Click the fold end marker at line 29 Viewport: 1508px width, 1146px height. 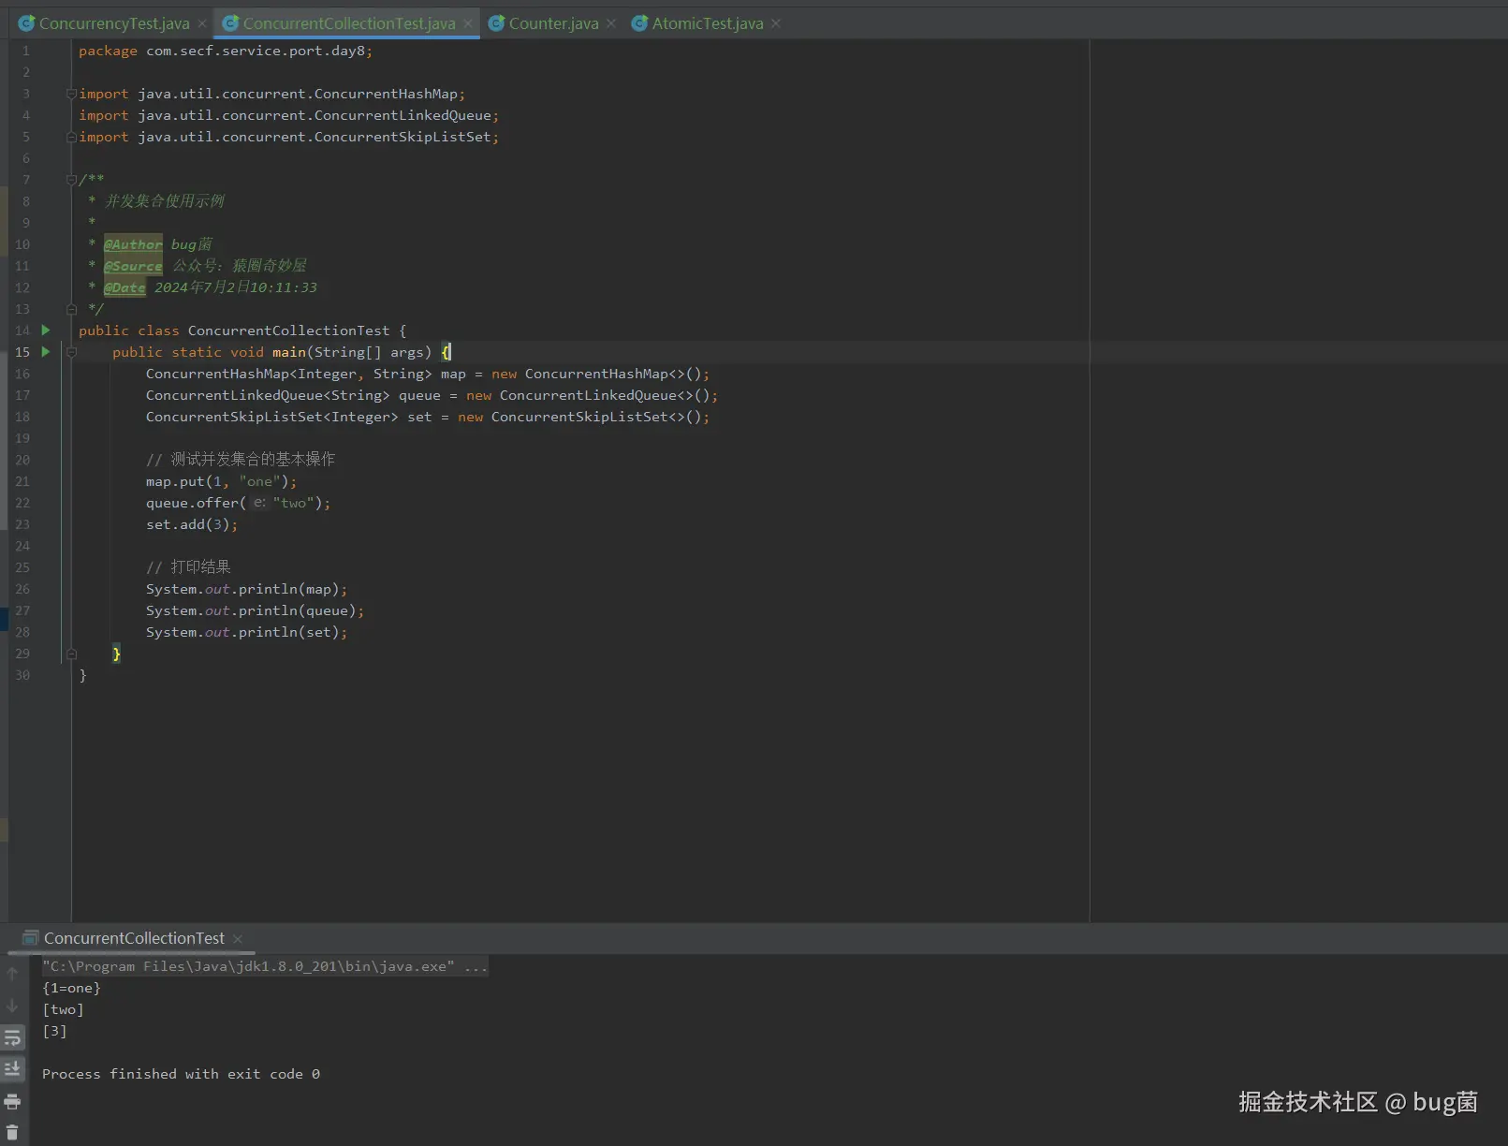pos(71,654)
